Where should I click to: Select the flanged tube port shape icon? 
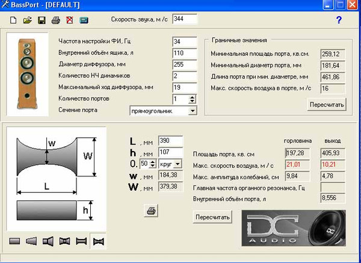coord(81,241)
